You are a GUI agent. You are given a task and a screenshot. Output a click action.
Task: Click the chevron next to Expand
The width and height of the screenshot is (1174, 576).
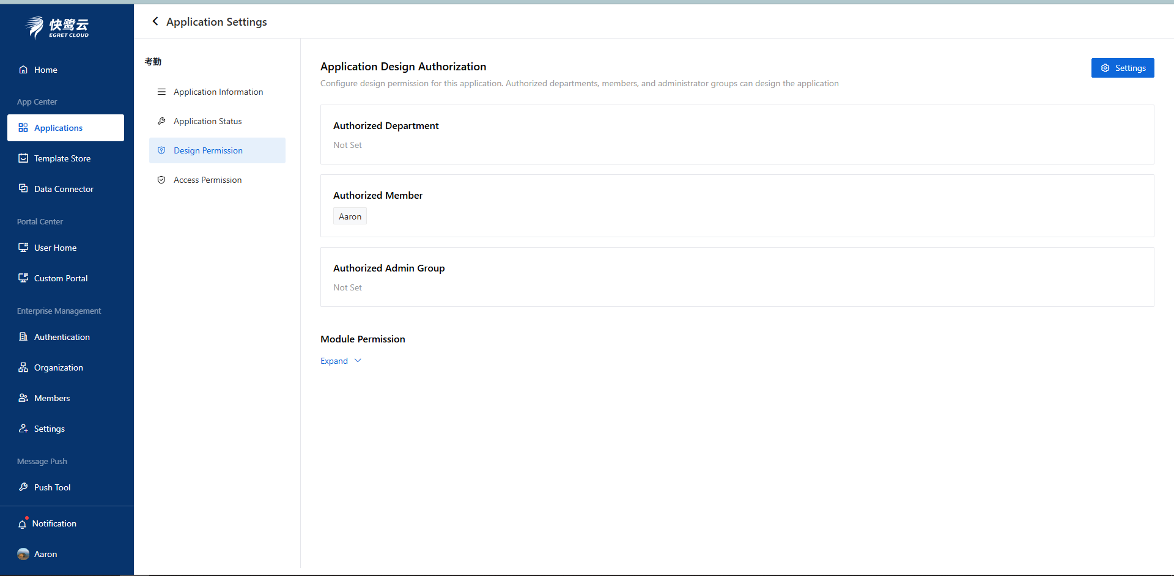pyautogui.click(x=358, y=361)
